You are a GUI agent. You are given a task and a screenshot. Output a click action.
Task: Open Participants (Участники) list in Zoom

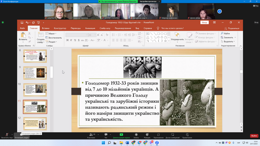[x=91, y=135]
